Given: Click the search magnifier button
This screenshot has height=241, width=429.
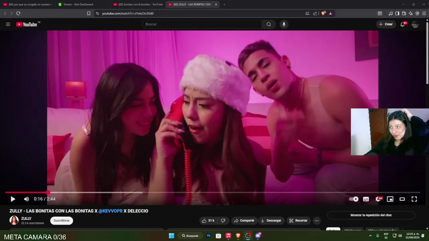Looking at the screenshot, I should point(269,24).
